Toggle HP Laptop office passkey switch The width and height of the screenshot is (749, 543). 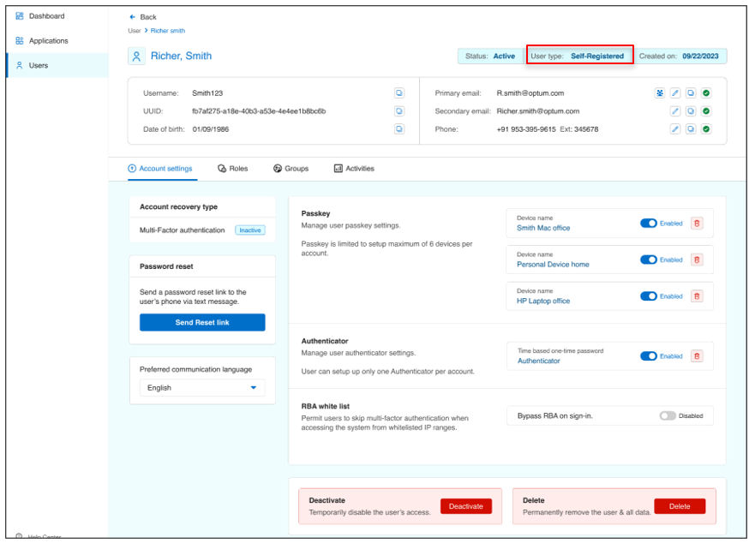coord(649,296)
